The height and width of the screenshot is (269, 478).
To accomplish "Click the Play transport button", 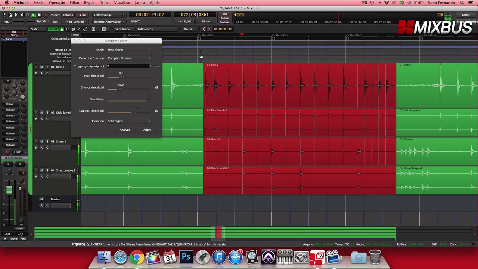I will tap(33, 15).
